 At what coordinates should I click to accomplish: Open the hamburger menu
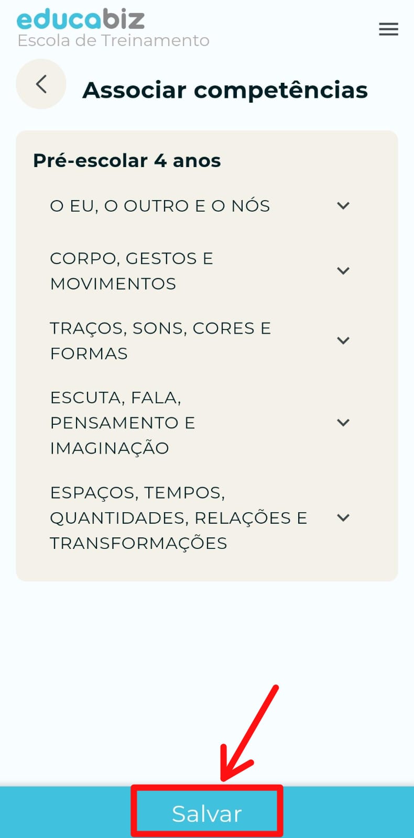coord(388,29)
